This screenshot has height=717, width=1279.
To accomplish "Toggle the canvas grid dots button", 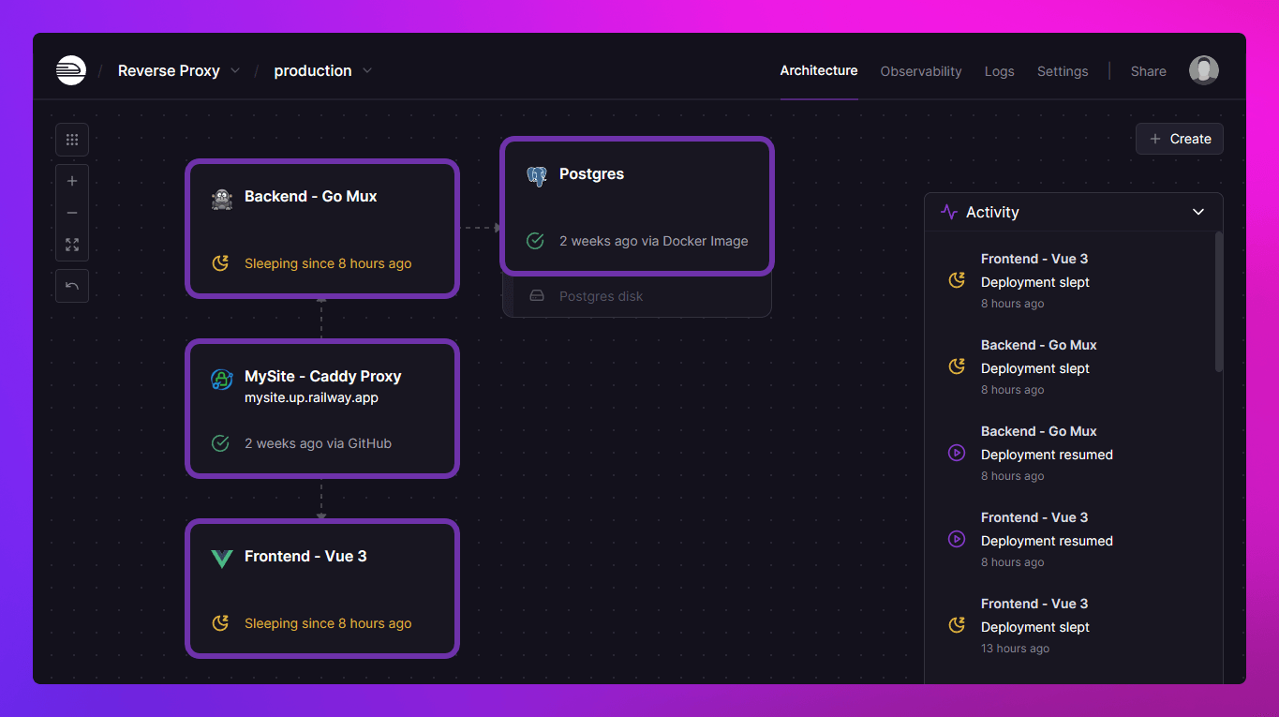I will pyautogui.click(x=72, y=140).
